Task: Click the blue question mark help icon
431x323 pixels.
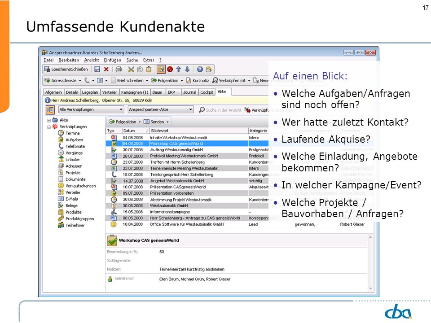Action: pyautogui.click(x=200, y=69)
